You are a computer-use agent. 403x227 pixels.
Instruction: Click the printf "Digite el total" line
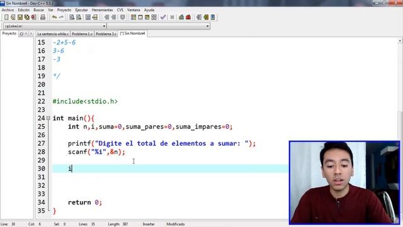point(162,143)
